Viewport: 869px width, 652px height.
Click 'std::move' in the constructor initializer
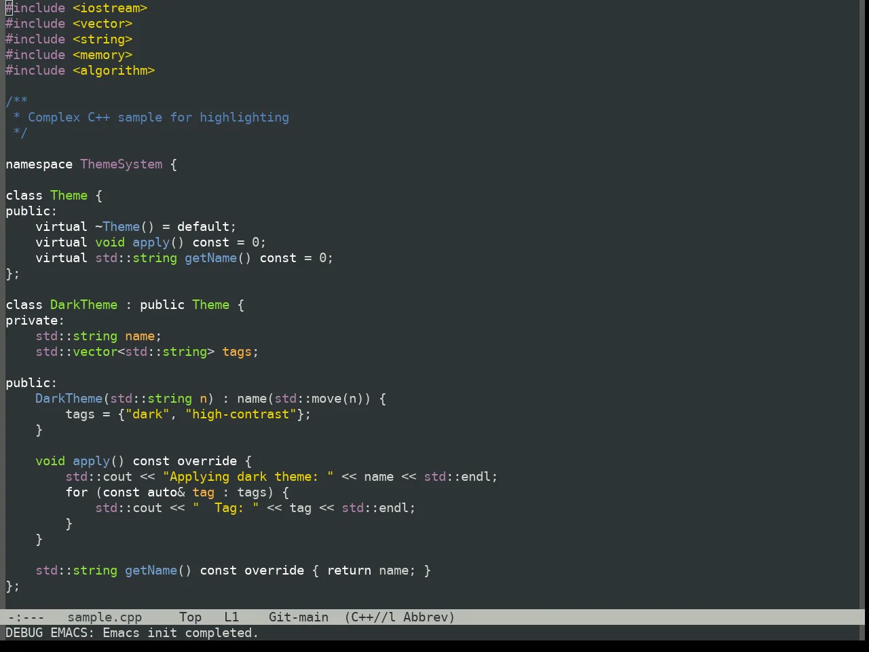point(308,399)
